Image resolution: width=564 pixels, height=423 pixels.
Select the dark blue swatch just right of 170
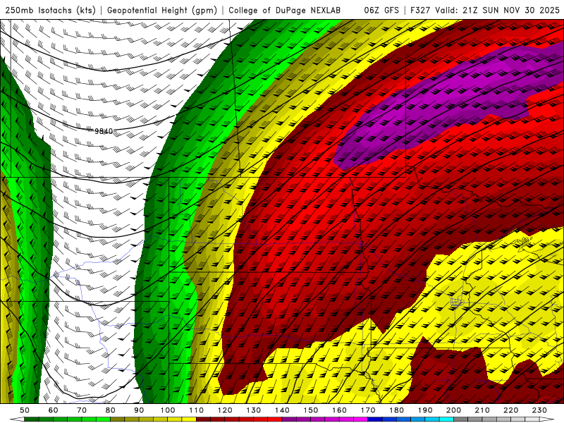(375, 419)
